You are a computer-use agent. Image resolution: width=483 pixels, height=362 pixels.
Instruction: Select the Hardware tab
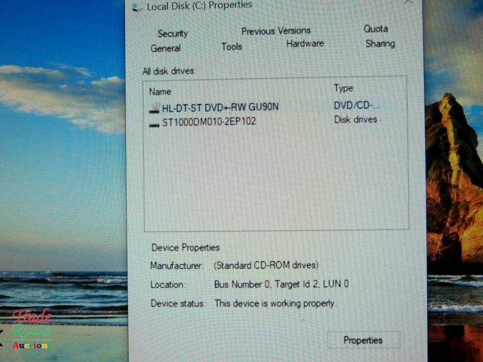point(304,44)
